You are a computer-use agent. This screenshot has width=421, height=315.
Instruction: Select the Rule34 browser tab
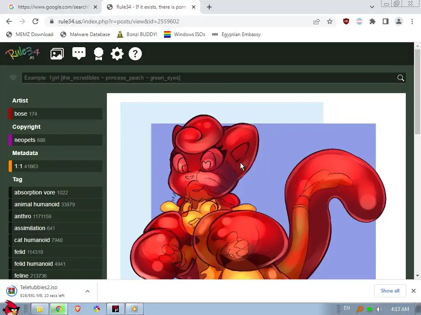click(150, 7)
